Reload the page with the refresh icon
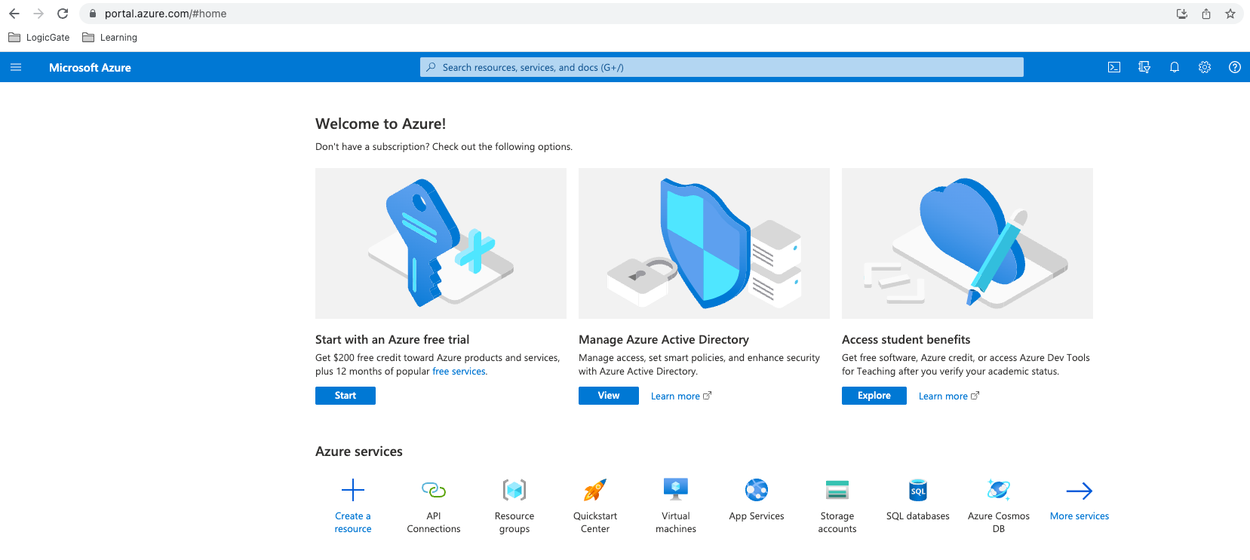Screen dimensions: 1250x560 coord(63,14)
